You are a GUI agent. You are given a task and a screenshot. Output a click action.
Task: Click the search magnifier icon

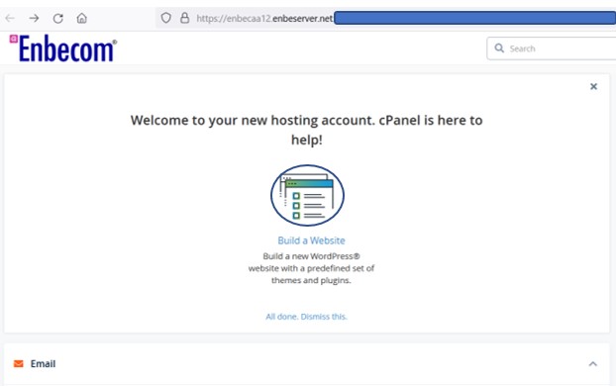coord(499,48)
